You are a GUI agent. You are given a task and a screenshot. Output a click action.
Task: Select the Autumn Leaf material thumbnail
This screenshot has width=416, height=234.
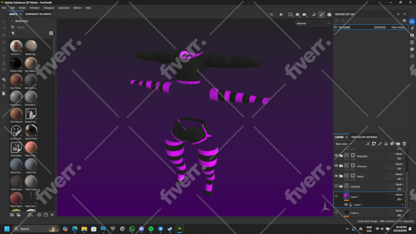pyautogui.click(x=16, y=46)
